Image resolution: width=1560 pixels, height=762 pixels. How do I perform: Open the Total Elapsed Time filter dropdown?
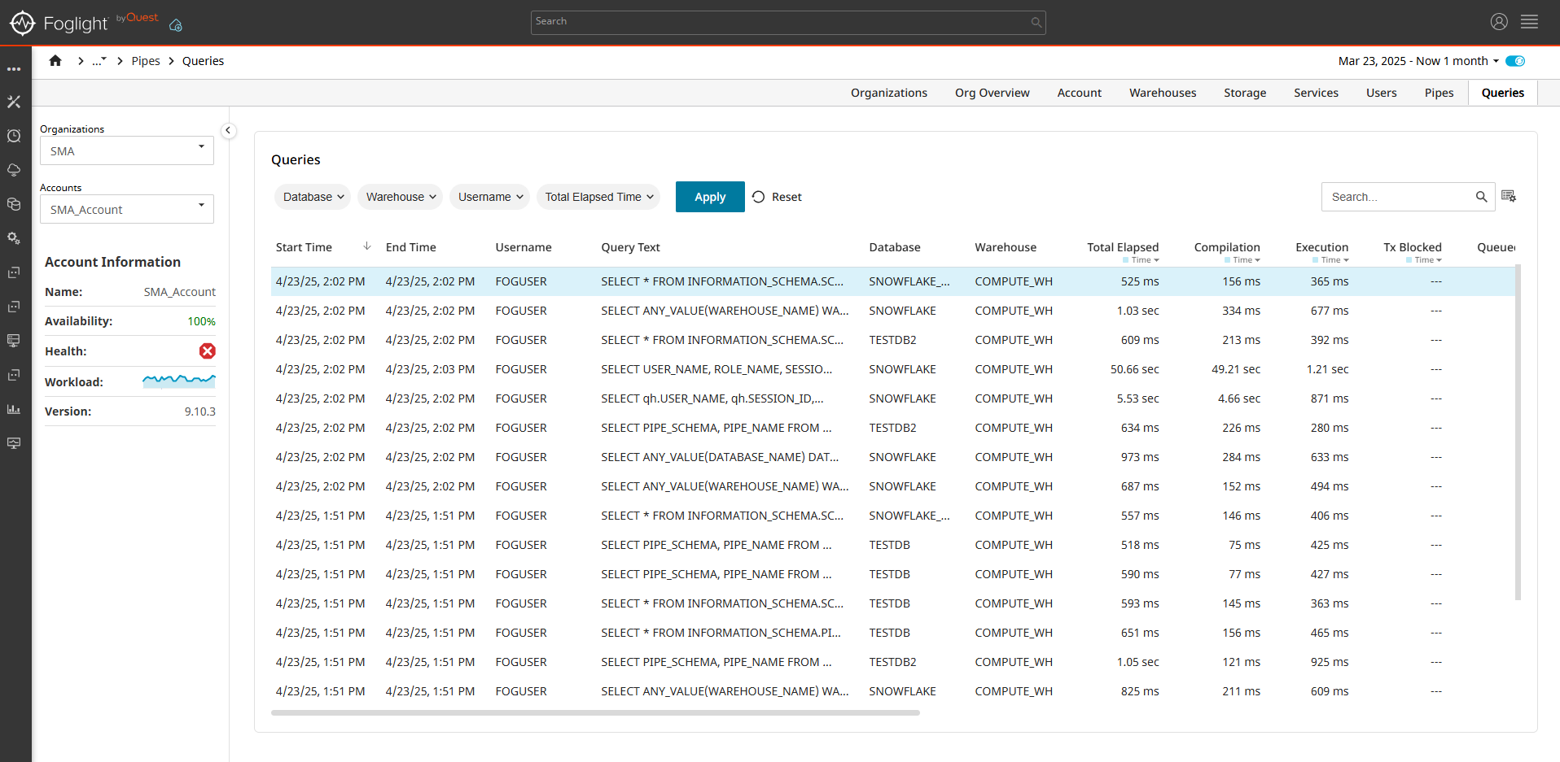coord(599,197)
